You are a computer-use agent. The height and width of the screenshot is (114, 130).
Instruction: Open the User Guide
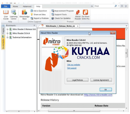click(x=6, y=15)
